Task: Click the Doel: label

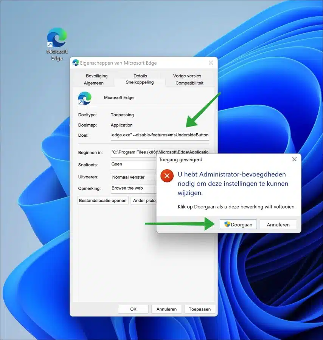Action: (83, 135)
